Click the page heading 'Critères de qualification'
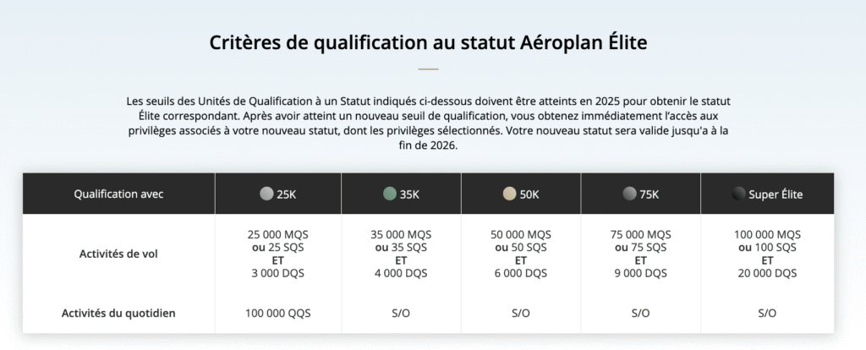 click(x=429, y=42)
